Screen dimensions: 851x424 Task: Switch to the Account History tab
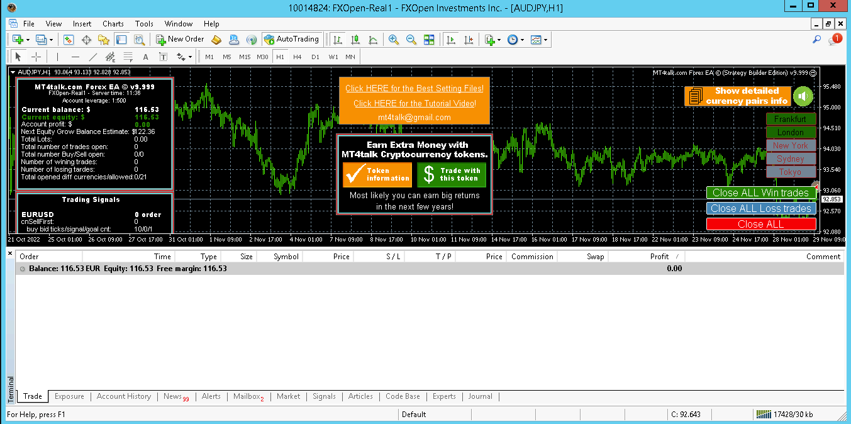pos(124,396)
